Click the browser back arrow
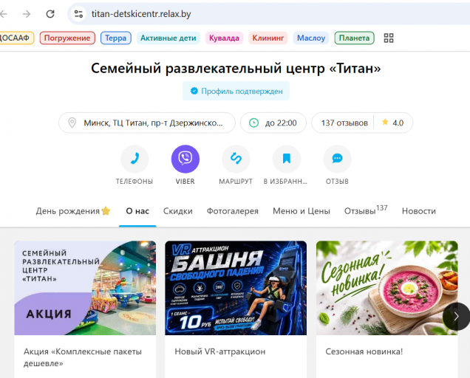Screen dimensions: 470x378 coord(3,14)
